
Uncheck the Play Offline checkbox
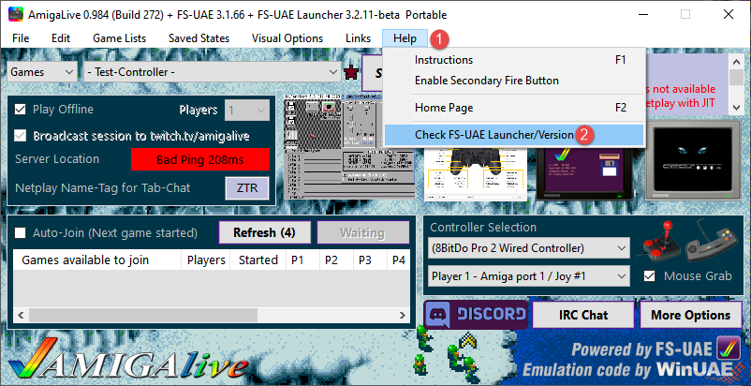click(x=21, y=110)
